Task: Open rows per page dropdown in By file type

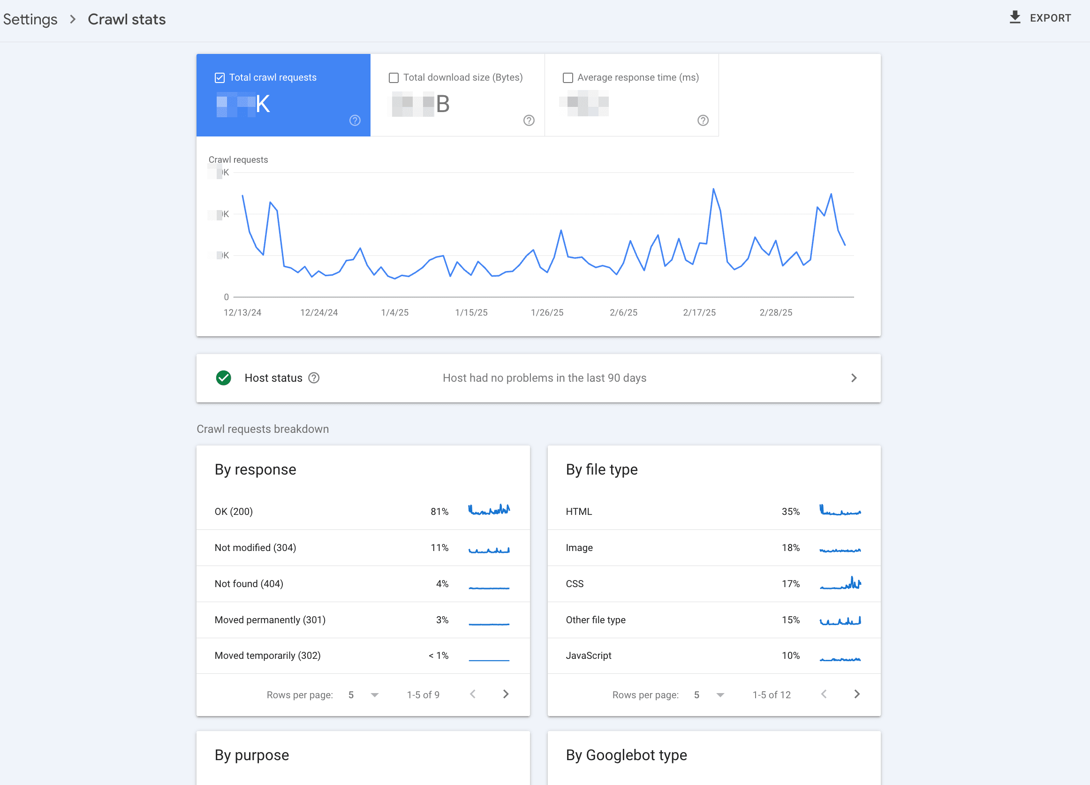Action: [x=720, y=694]
